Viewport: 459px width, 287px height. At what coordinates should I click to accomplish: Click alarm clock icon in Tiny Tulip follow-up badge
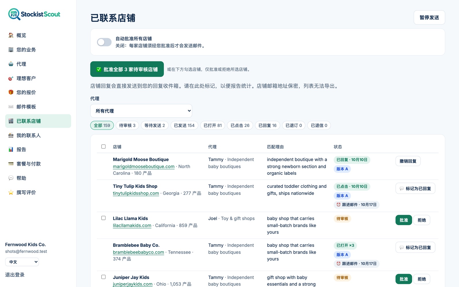[x=339, y=205]
